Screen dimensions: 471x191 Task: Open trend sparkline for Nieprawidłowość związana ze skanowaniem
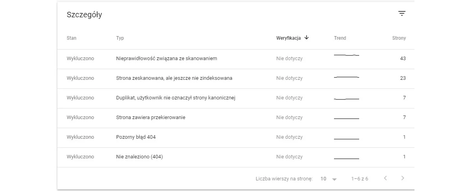(347, 55)
